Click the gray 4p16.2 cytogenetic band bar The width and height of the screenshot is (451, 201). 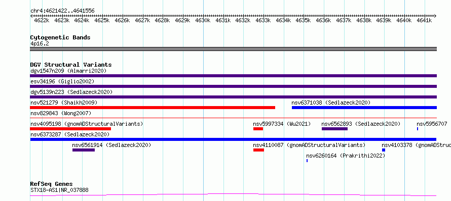click(233, 49)
